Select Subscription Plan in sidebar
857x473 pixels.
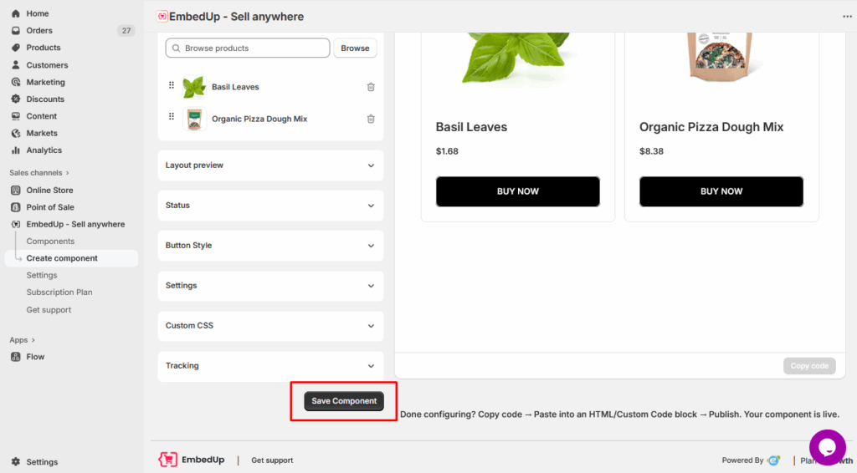59,292
